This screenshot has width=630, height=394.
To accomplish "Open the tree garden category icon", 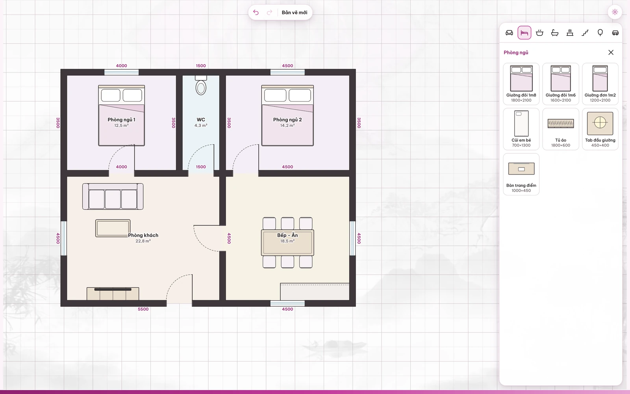I will (600, 33).
